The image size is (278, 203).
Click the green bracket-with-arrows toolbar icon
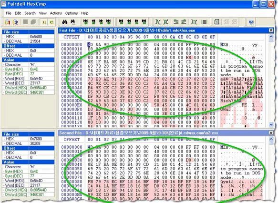194,22
